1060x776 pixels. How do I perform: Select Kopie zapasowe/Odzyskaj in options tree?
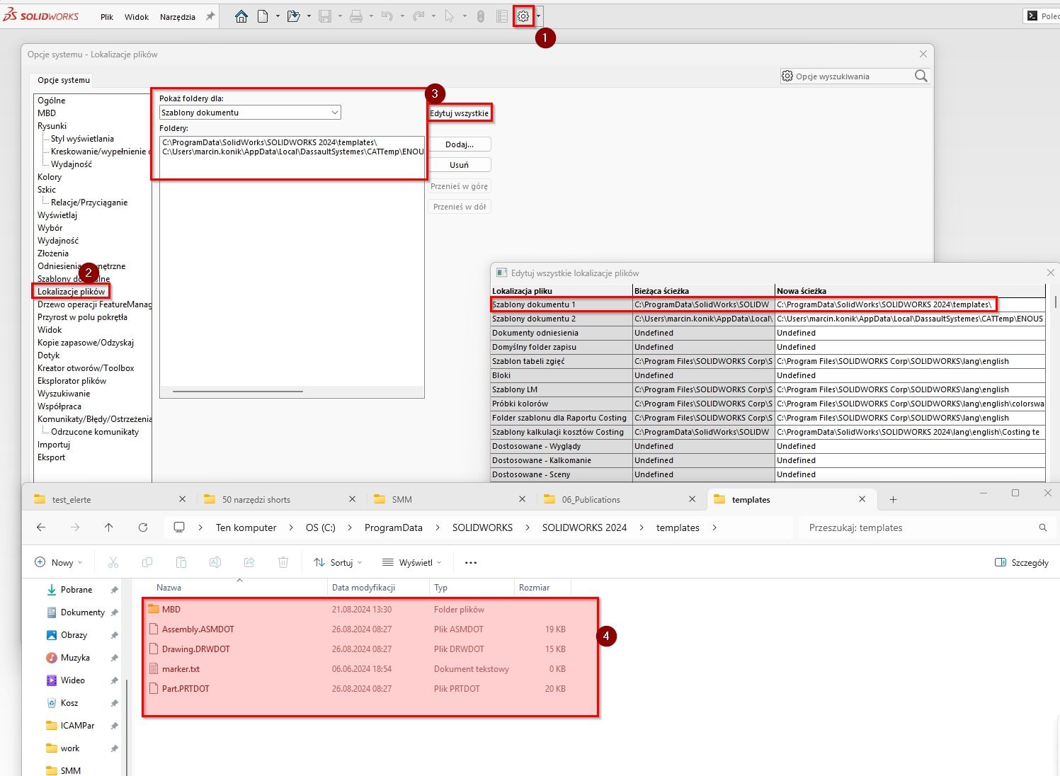pyautogui.click(x=86, y=343)
